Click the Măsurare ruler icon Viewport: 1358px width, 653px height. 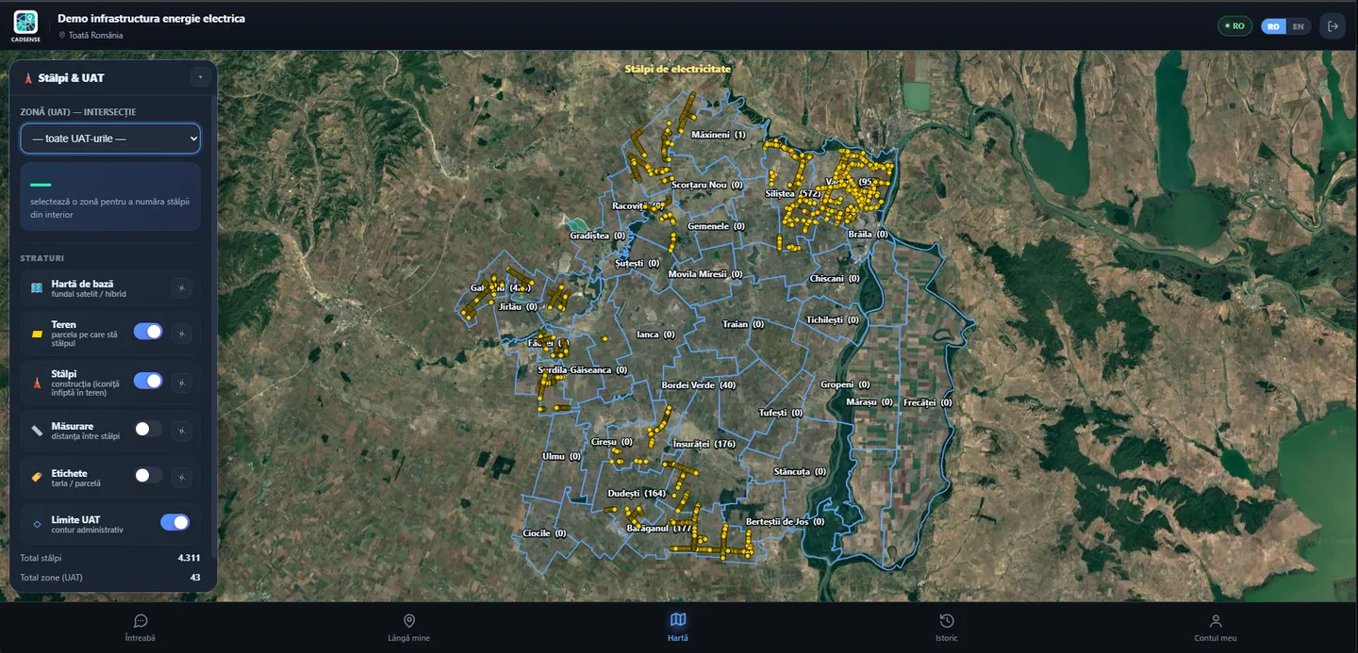pyautogui.click(x=37, y=431)
